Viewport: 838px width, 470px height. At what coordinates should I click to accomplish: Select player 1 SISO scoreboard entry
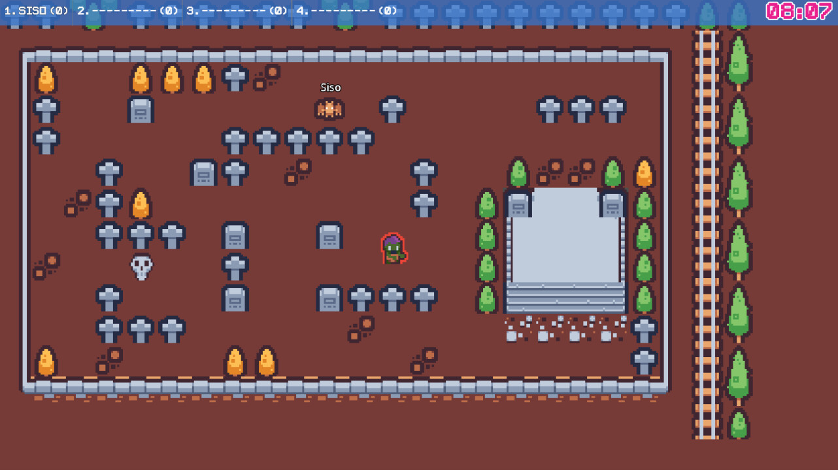37,11
